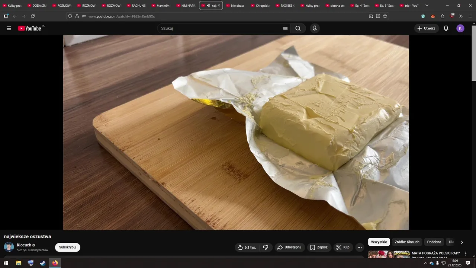476x268 pixels.
Task: Open the YouTube hamburger guide menu
Action: pos(9,28)
